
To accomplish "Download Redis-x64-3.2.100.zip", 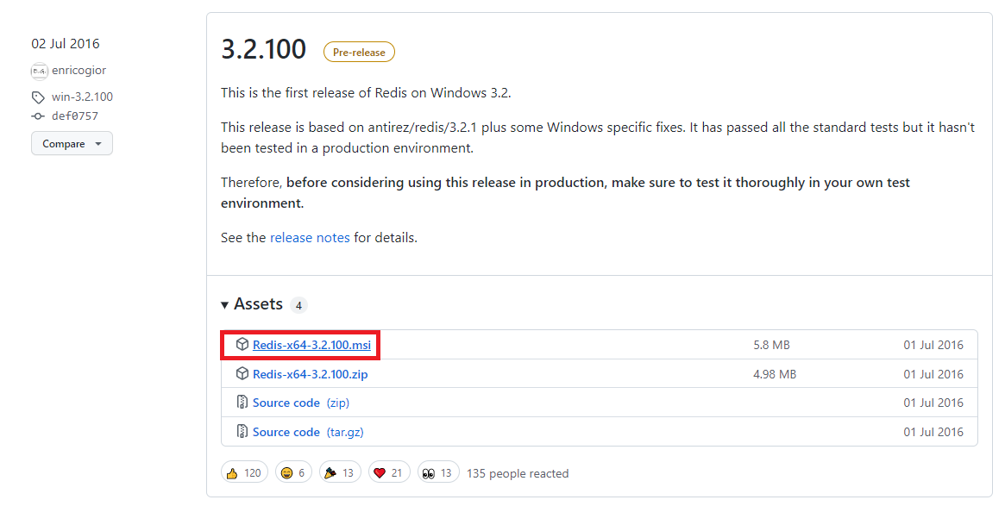I will 311,374.
